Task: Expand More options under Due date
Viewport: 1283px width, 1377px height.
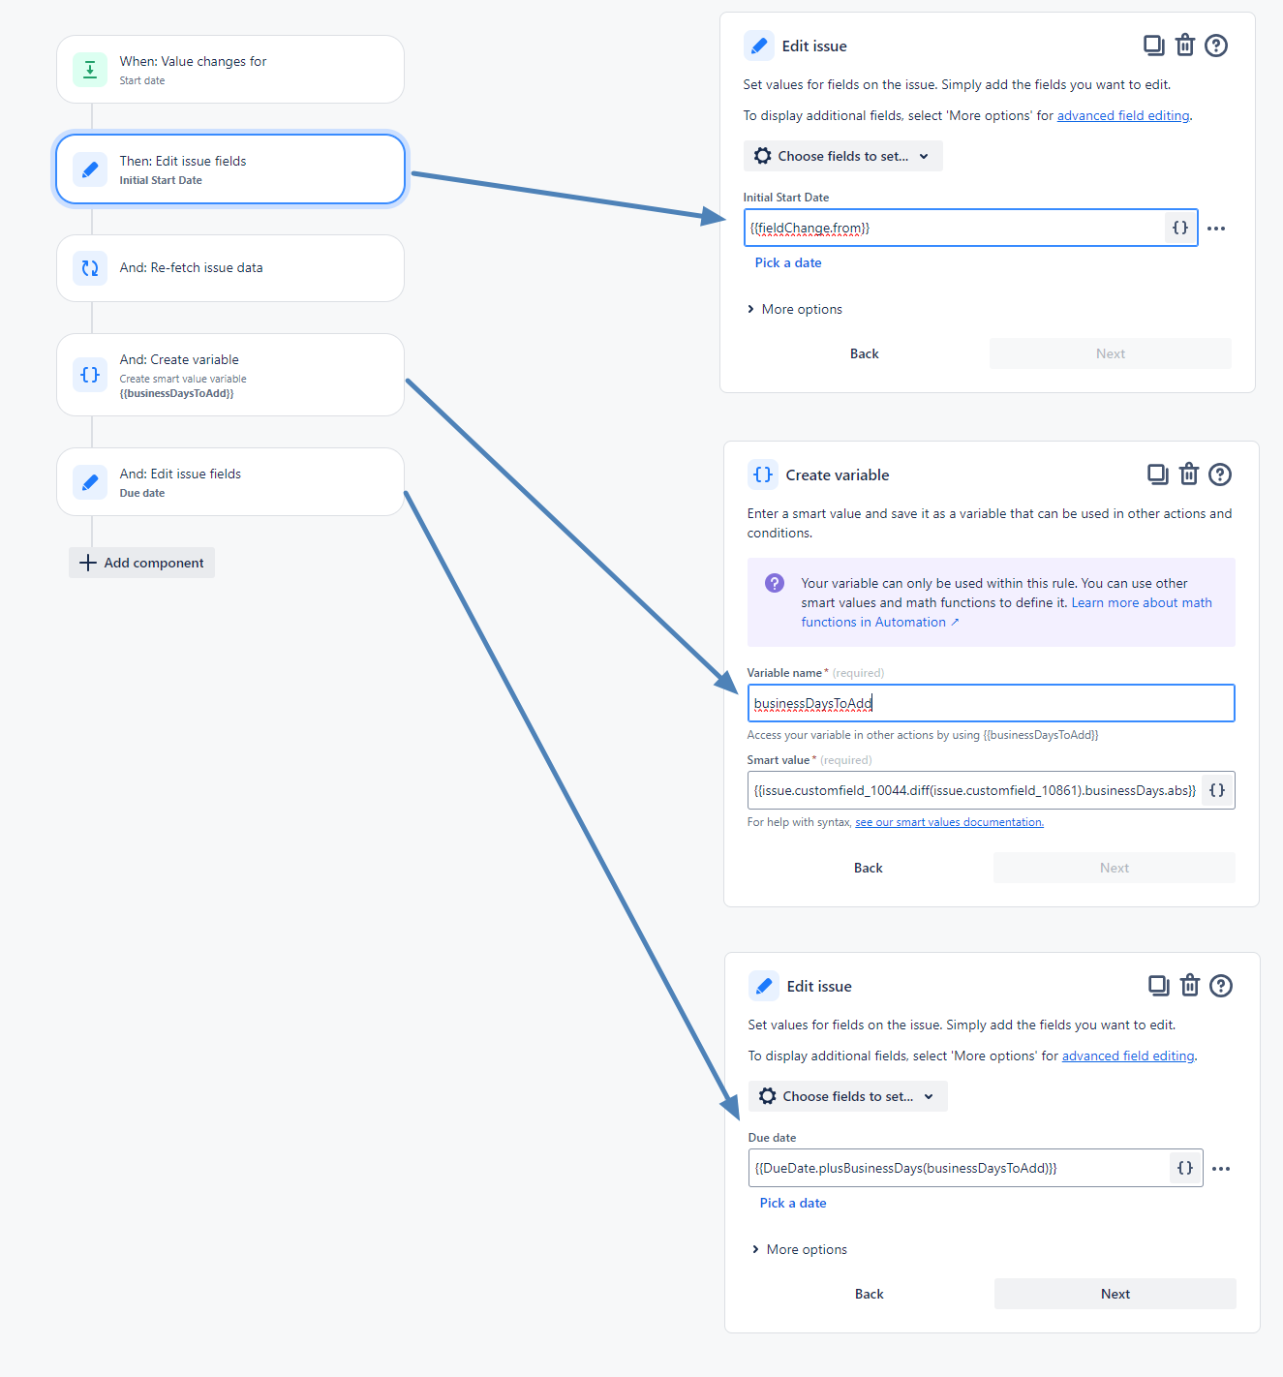Action: [x=799, y=1249]
